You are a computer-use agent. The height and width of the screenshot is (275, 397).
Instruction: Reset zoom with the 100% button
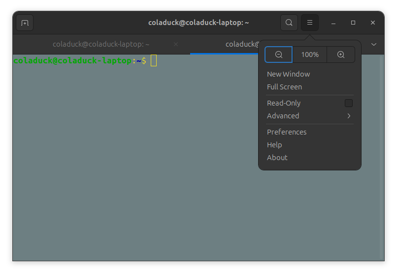click(310, 55)
